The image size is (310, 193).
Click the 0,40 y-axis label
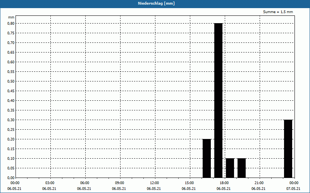[x=11, y=100]
